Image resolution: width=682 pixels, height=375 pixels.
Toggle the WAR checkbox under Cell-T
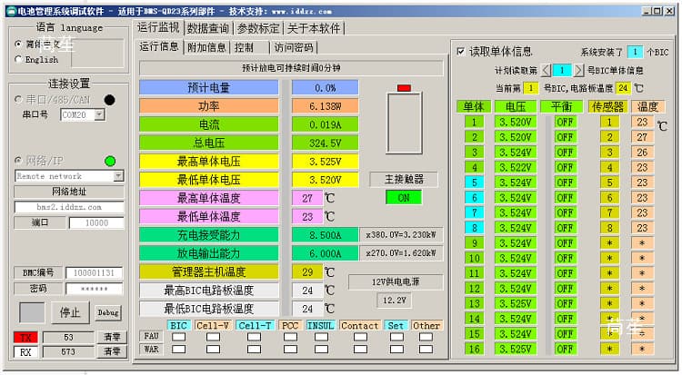(x=254, y=349)
